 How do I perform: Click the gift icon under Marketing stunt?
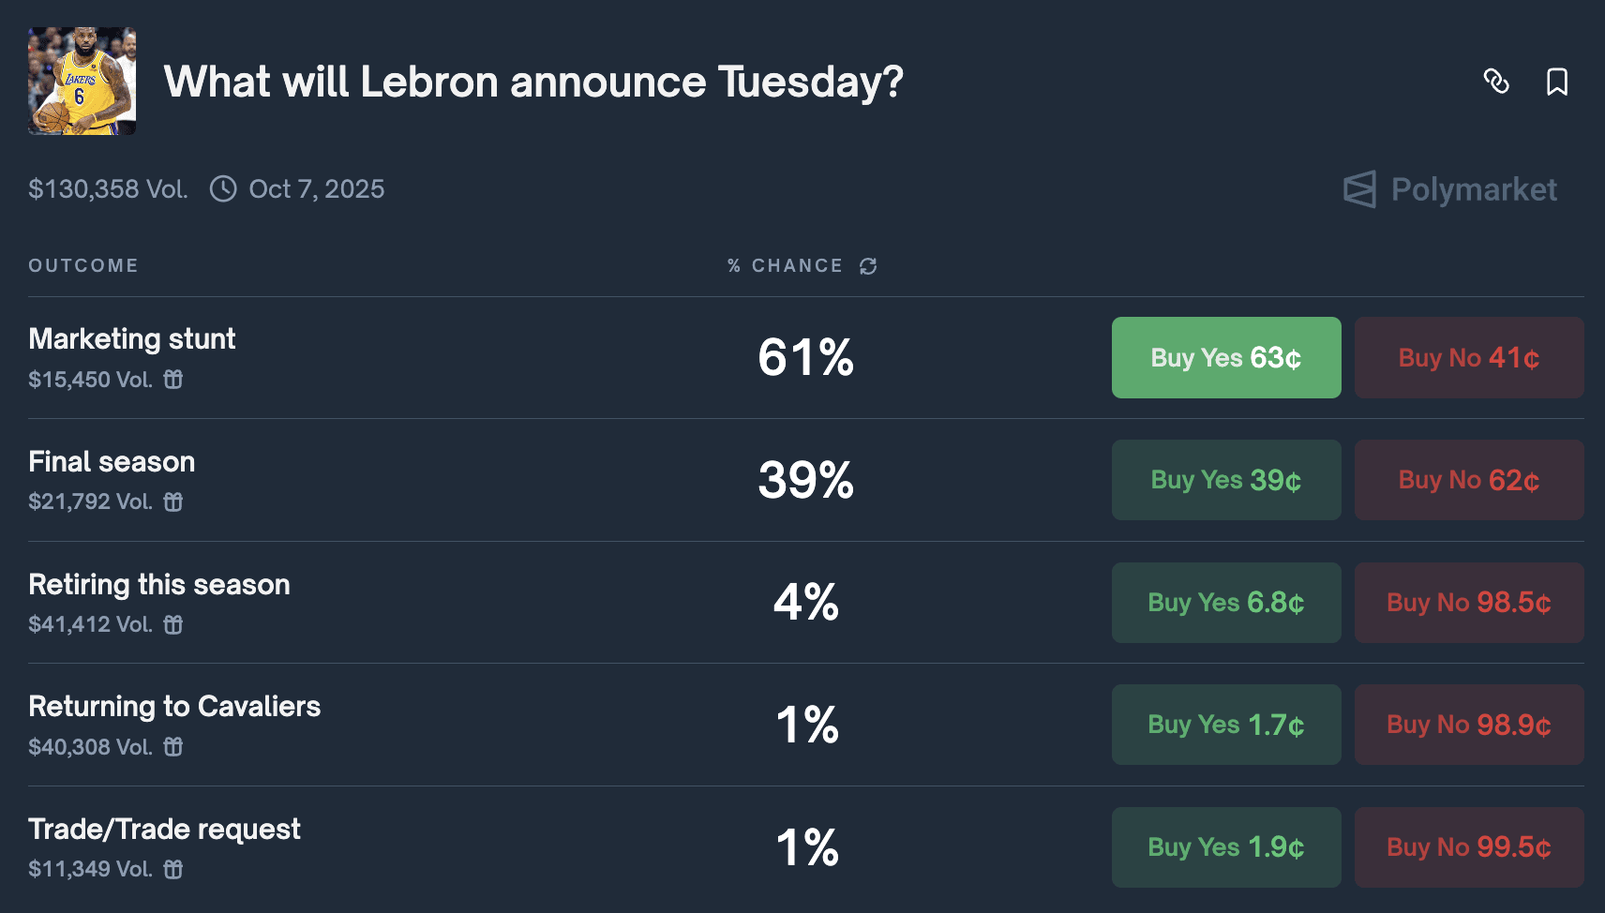point(173,380)
